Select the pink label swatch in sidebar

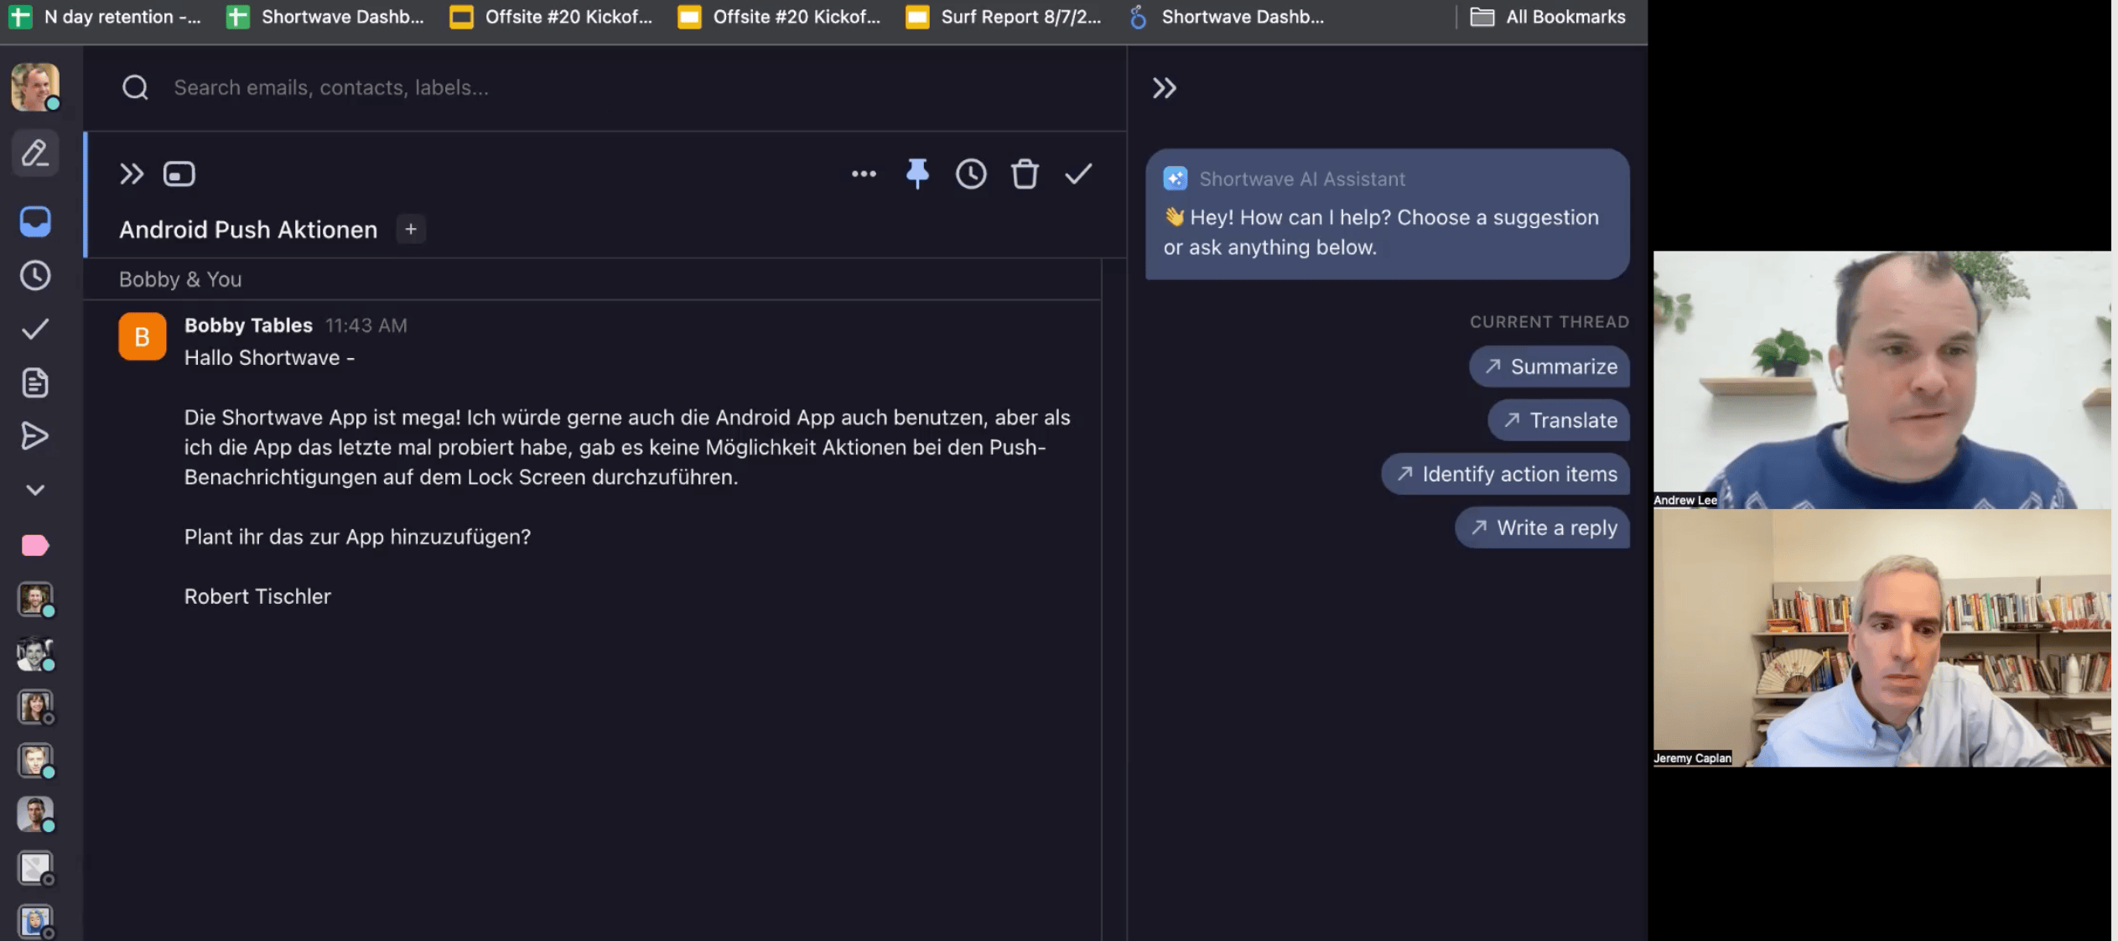(x=34, y=545)
